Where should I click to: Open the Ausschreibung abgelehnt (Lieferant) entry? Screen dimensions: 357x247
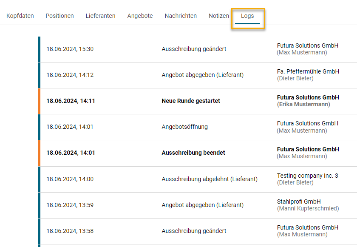pyautogui.click(x=210, y=179)
